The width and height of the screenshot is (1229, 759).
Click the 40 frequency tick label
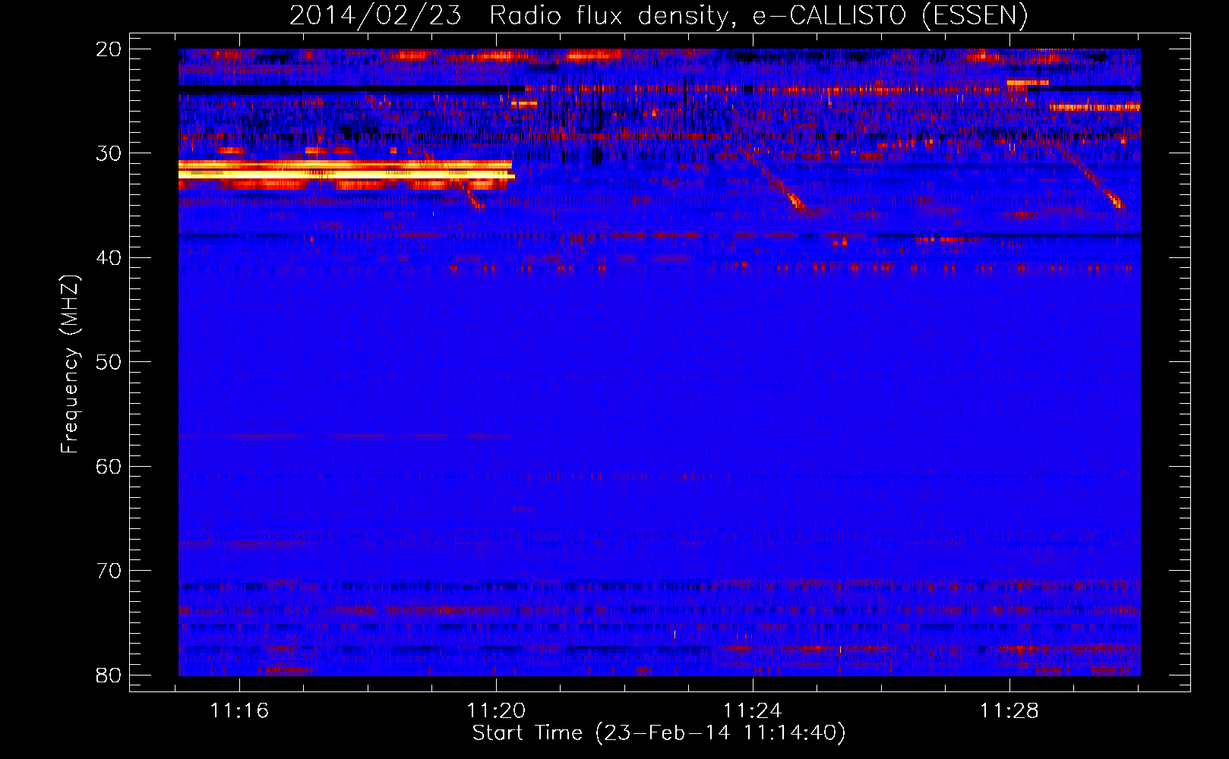[109, 258]
